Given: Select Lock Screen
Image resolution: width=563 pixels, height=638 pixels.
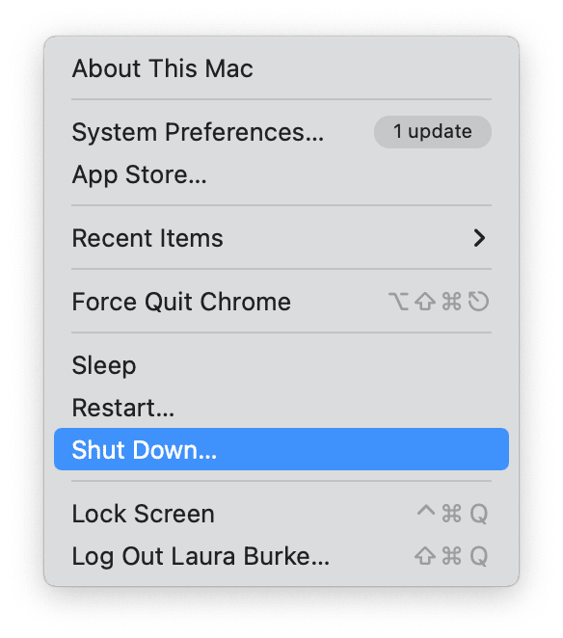Looking at the screenshot, I should click(x=281, y=514).
